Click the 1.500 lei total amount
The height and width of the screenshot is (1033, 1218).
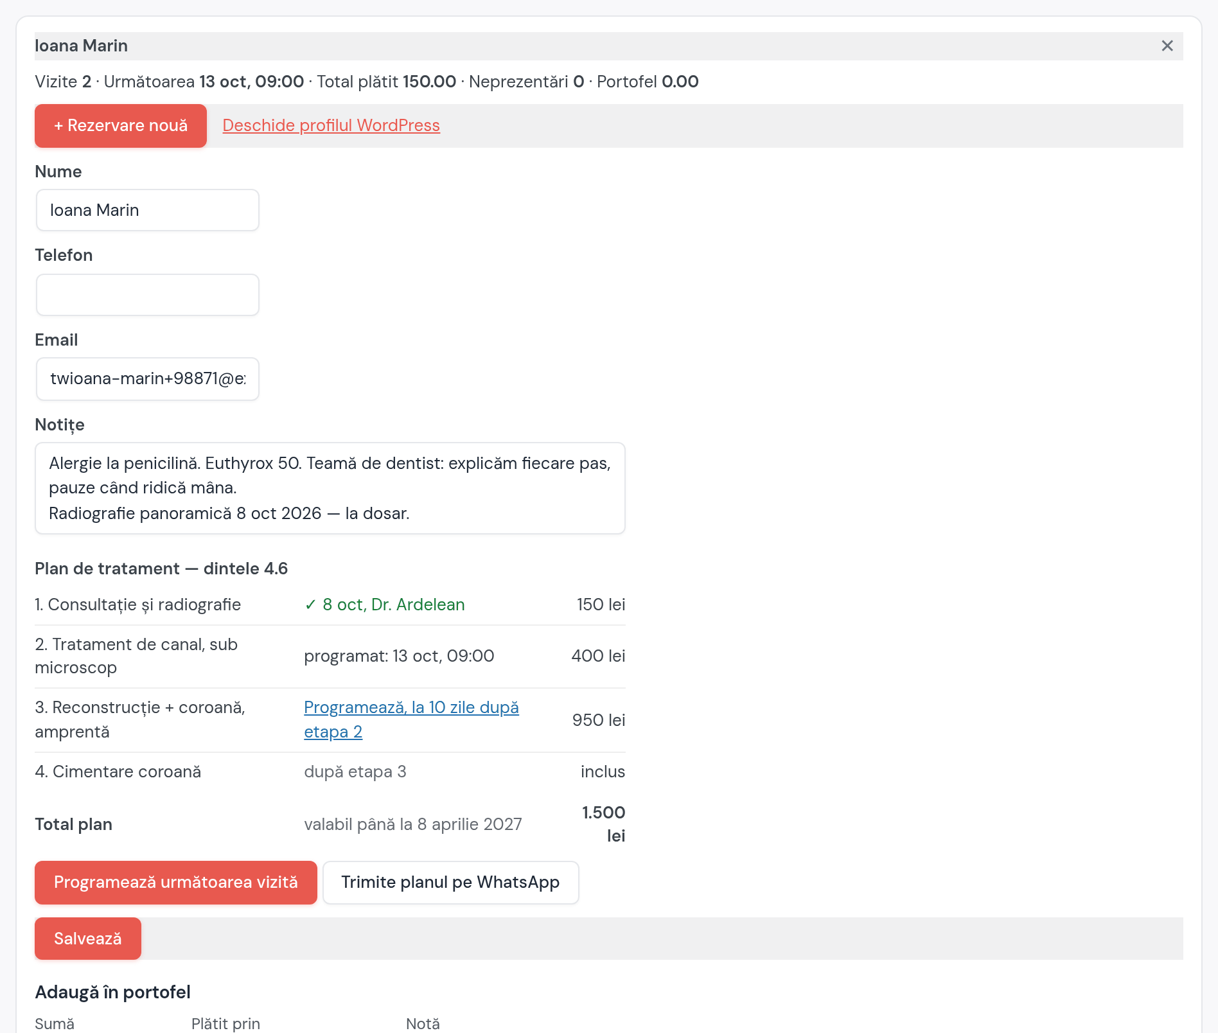tap(603, 824)
